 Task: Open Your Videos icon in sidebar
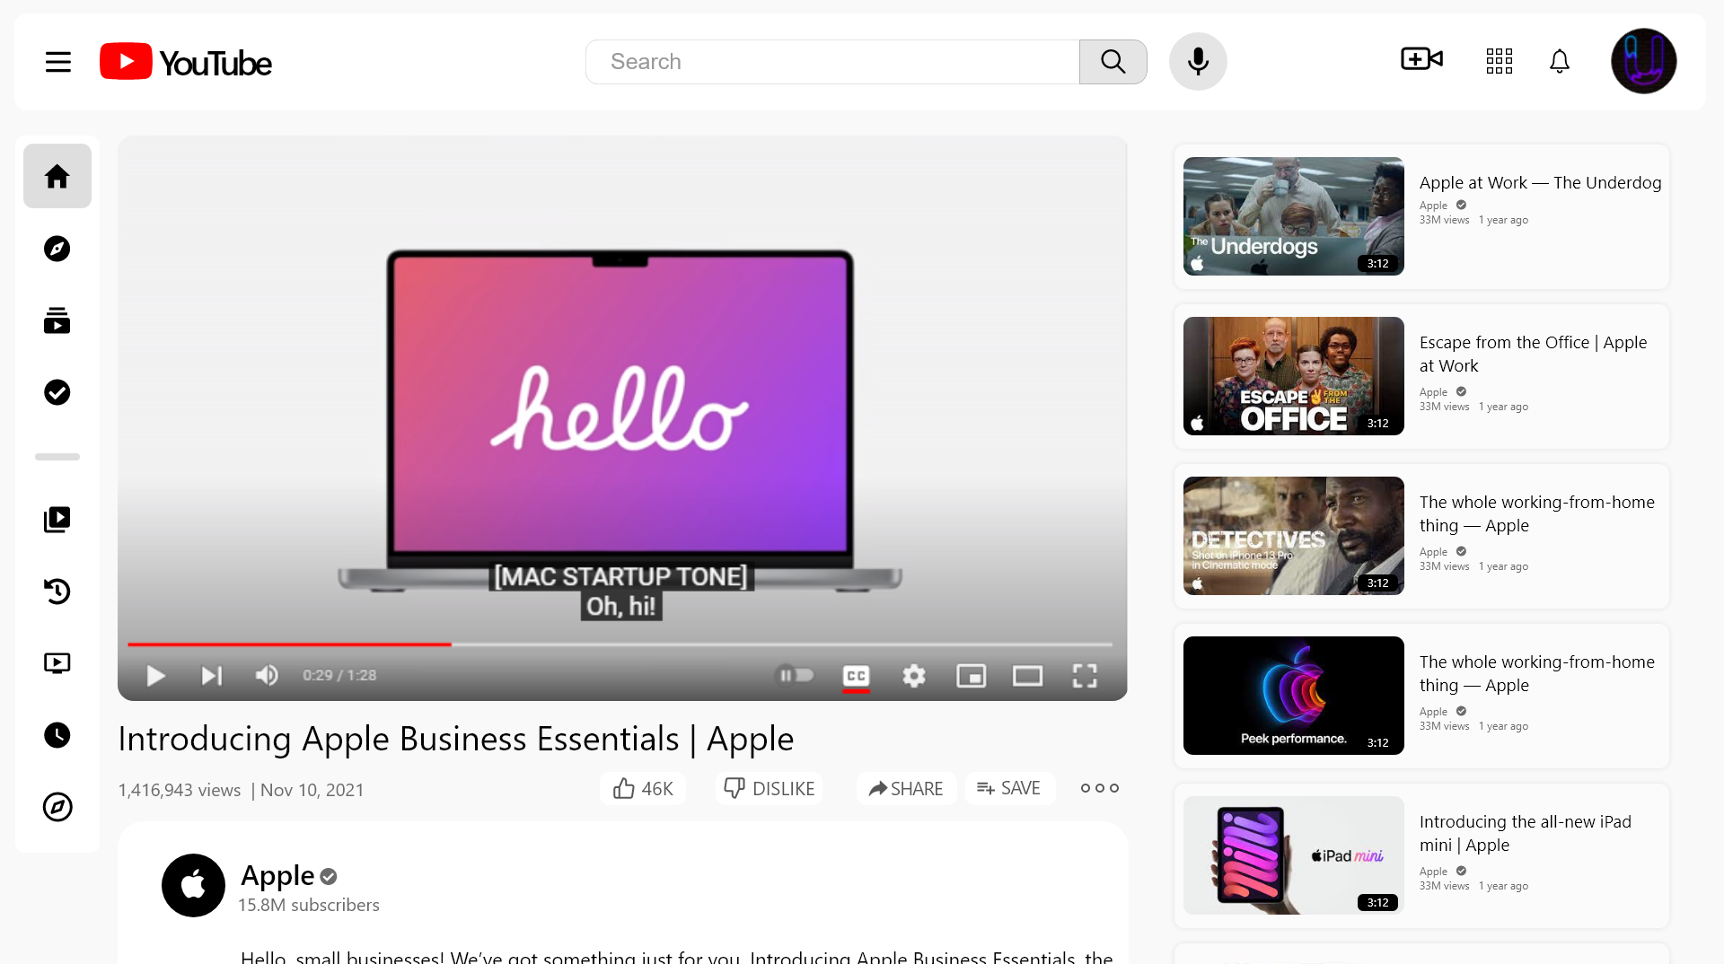coord(57,663)
